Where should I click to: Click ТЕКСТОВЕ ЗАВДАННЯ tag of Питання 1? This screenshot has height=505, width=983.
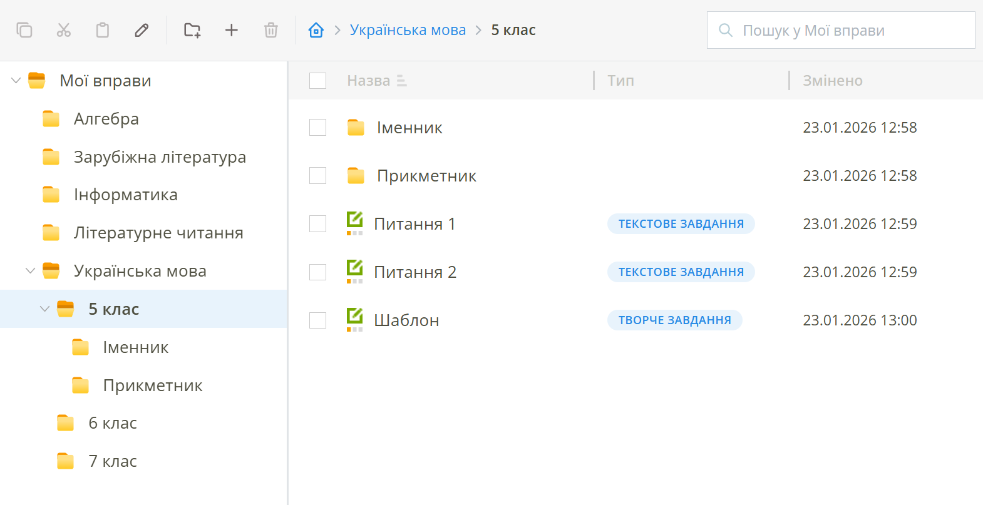(681, 224)
